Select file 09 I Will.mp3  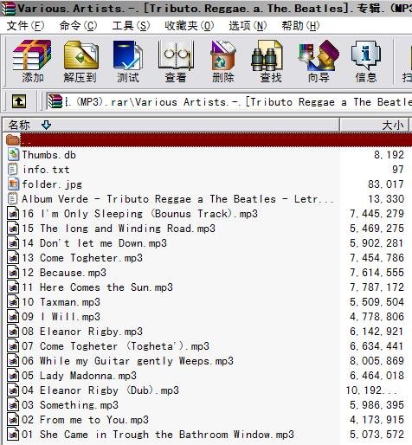[x=61, y=317]
